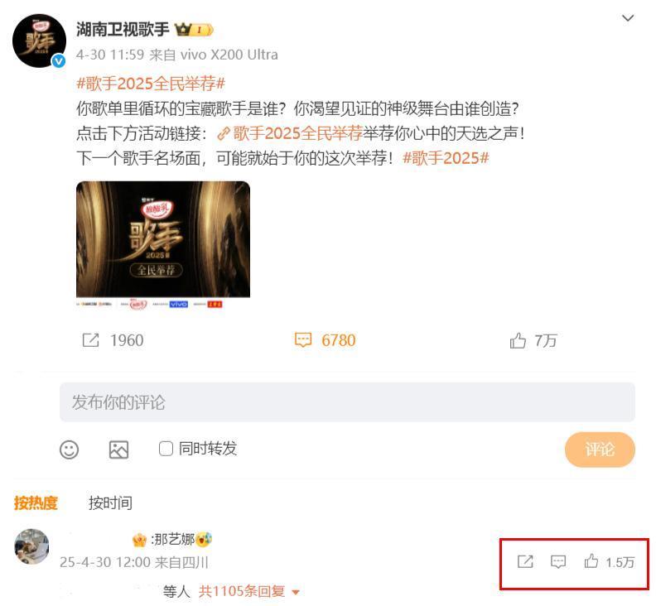Open comments via the 6780 comment icon
This screenshot has width=656, height=606.
(x=303, y=340)
